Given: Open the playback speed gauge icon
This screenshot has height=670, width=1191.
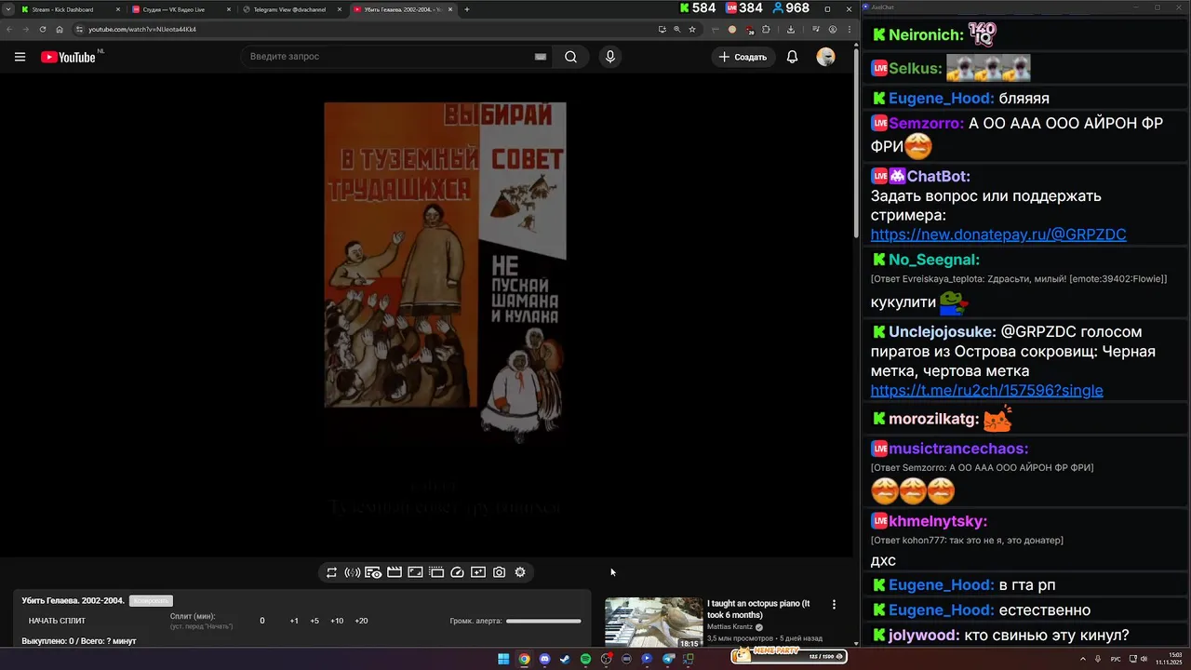Looking at the screenshot, I should [x=457, y=572].
